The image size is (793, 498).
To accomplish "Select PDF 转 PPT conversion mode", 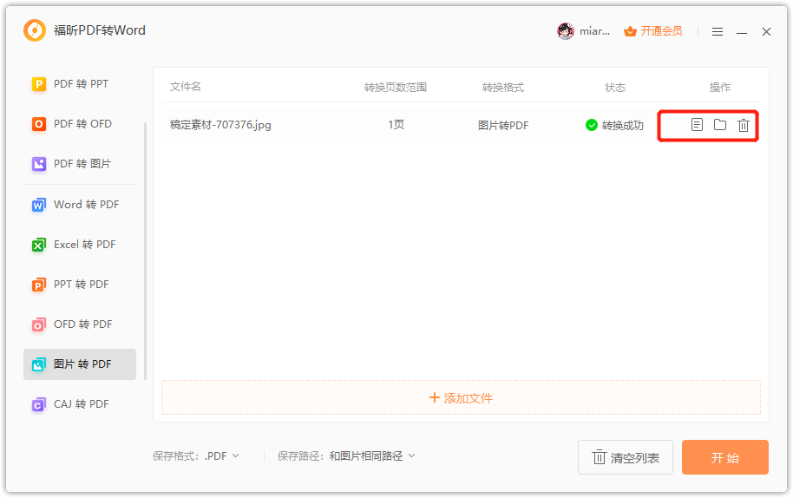I will click(80, 84).
